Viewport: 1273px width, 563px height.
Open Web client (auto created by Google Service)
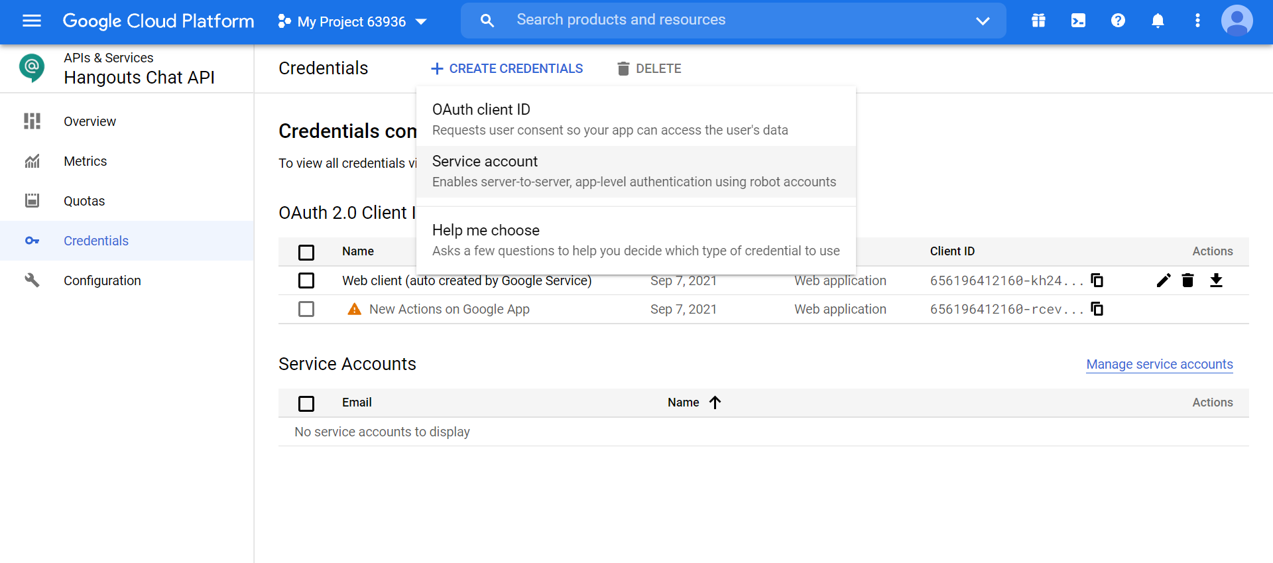(x=467, y=281)
